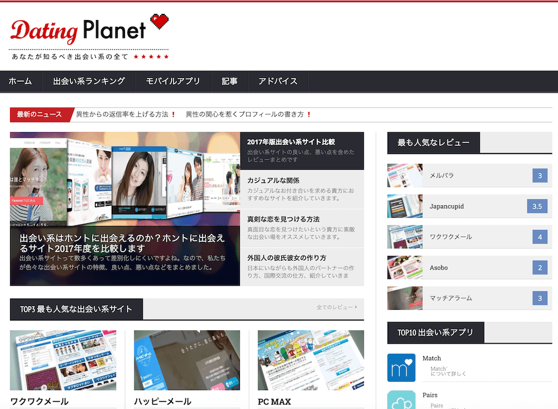The image size is (558, 409).
Task: Open the 出会い系ランキング menu
Action: point(89,81)
